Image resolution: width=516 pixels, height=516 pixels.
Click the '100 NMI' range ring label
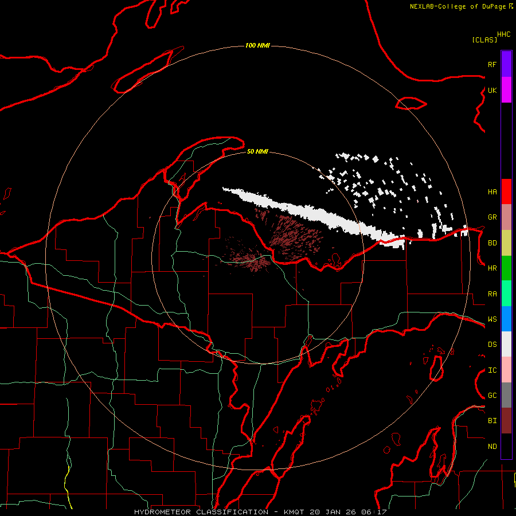pos(257,45)
